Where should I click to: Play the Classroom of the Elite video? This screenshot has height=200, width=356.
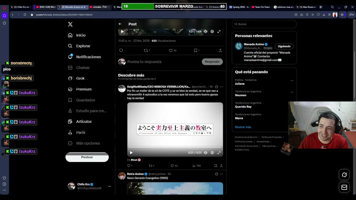131,152
